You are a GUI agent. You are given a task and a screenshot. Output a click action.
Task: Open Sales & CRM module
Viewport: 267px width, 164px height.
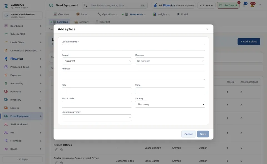click(x=23, y=34)
